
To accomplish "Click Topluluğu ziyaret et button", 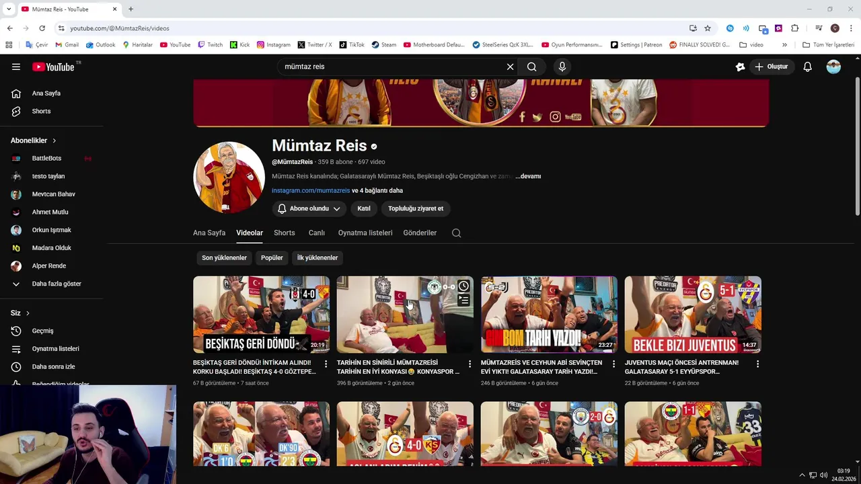I will pos(416,208).
